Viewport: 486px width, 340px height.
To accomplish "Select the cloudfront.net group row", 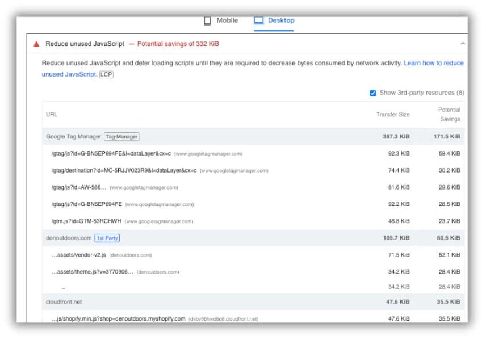I will (253, 302).
